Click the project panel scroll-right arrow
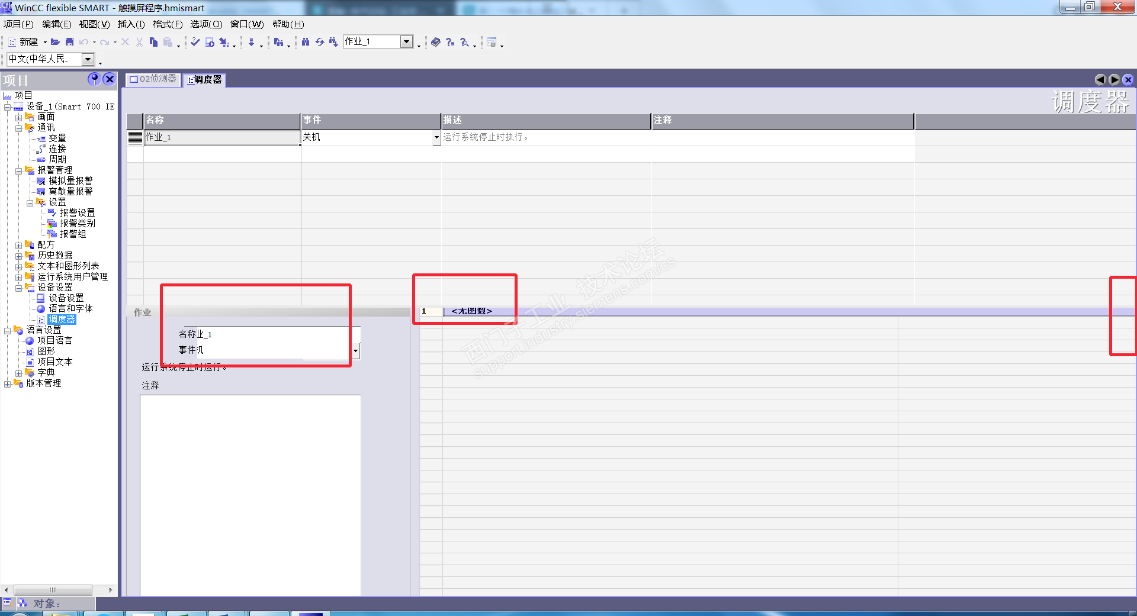The height and width of the screenshot is (616, 1137). (x=111, y=590)
